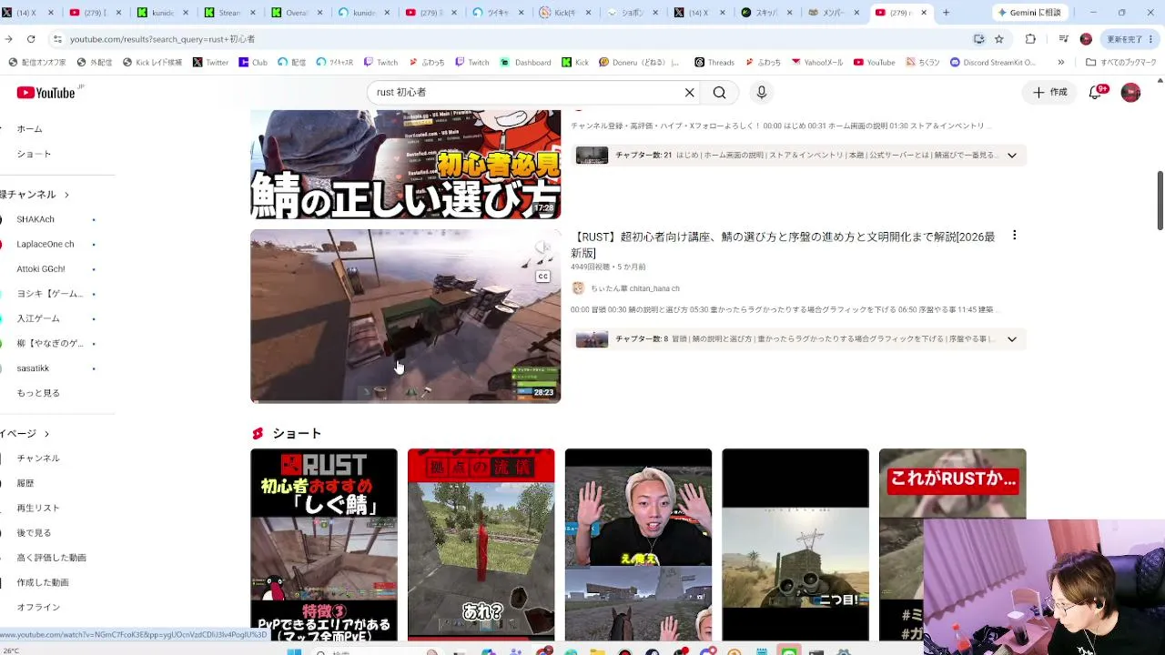Open the media controls icon in Chrome toolbar
1165x655 pixels.
coord(1063,39)
